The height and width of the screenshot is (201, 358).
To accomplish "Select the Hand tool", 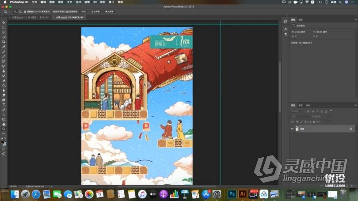I will (x=4, y=124).
